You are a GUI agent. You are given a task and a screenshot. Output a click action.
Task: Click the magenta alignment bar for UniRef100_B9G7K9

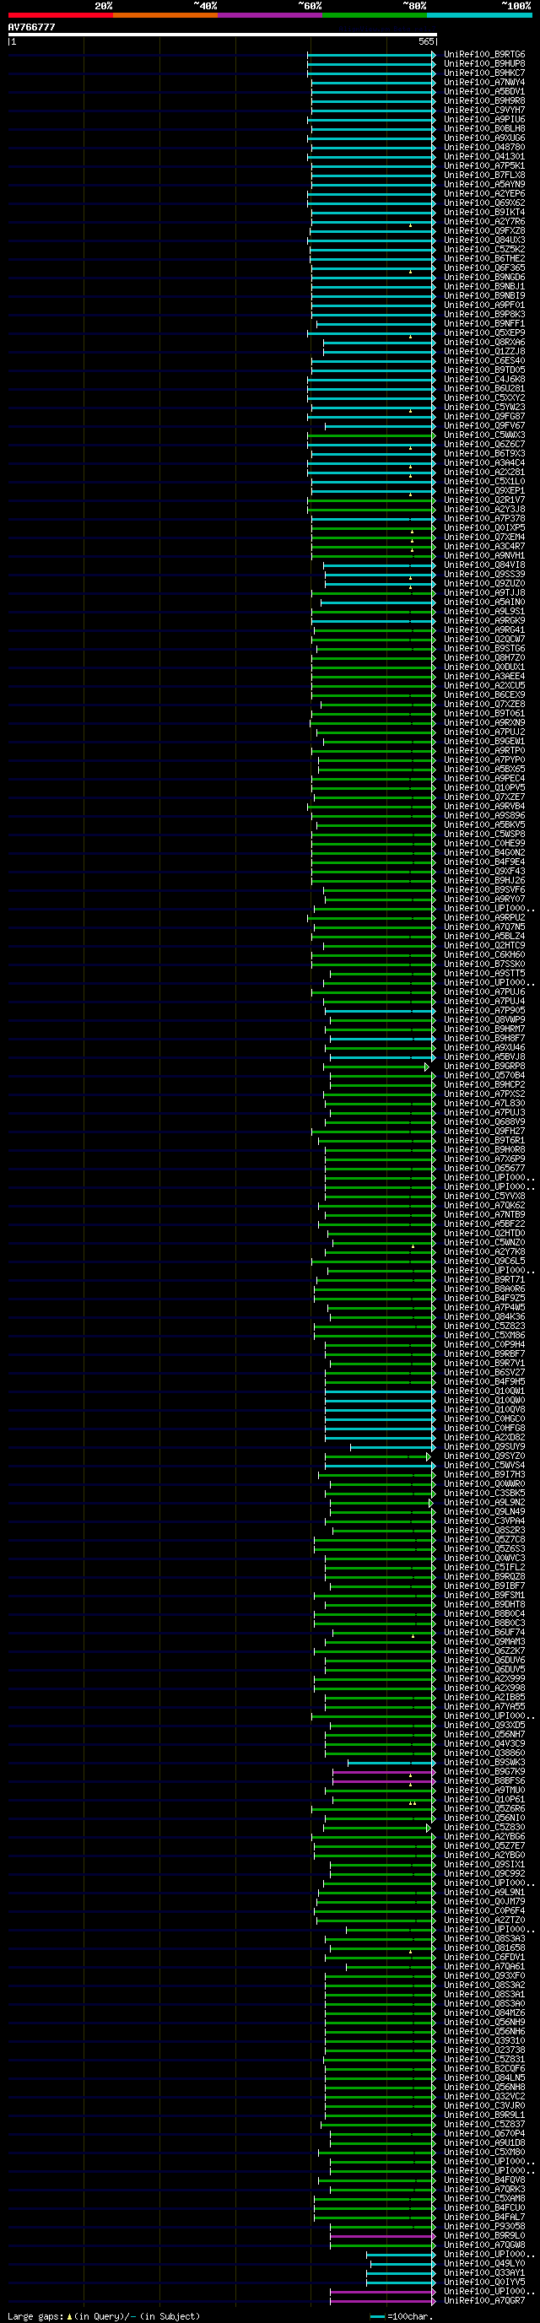[x=383, y=1772]
